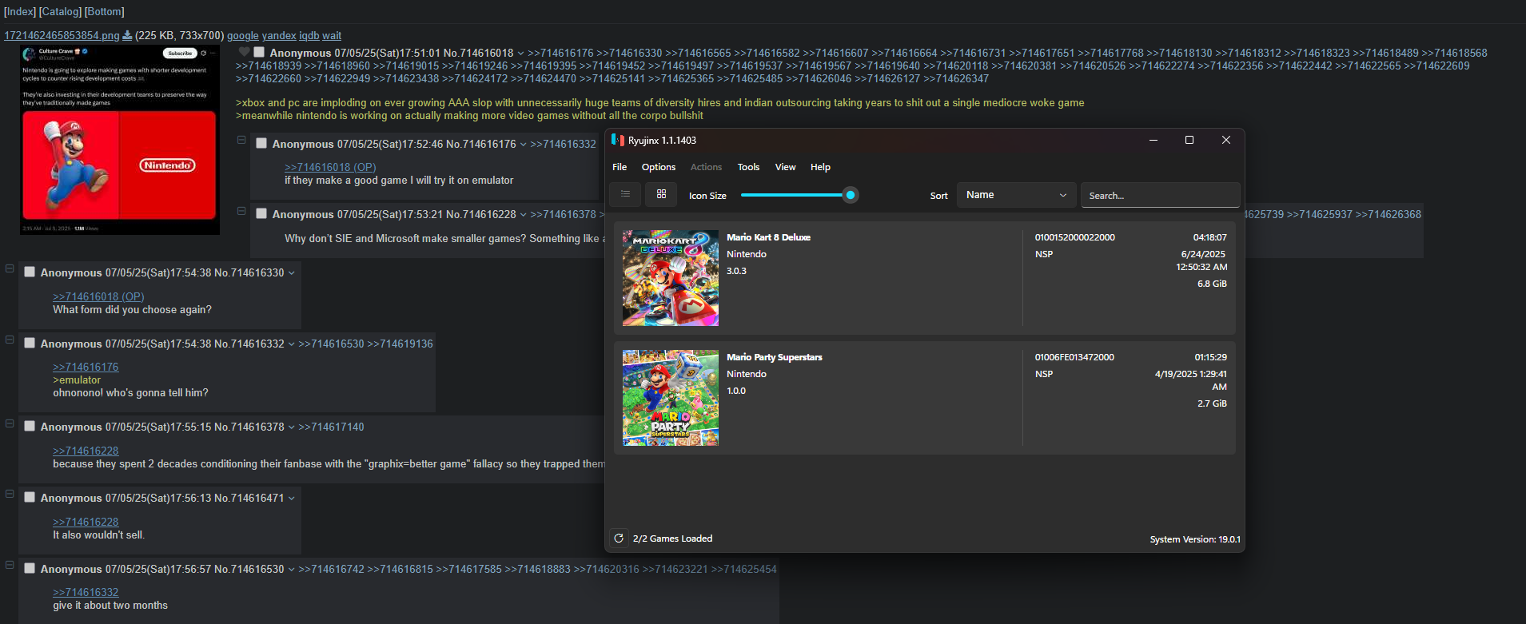Open the Ryujinx View menu

[785, 167]
